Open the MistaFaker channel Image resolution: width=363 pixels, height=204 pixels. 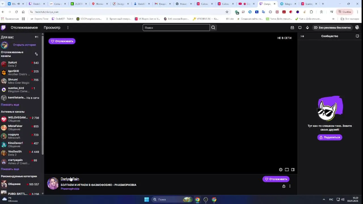20,127
